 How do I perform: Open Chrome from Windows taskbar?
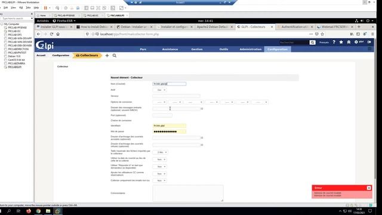click(x=38, y=211)
